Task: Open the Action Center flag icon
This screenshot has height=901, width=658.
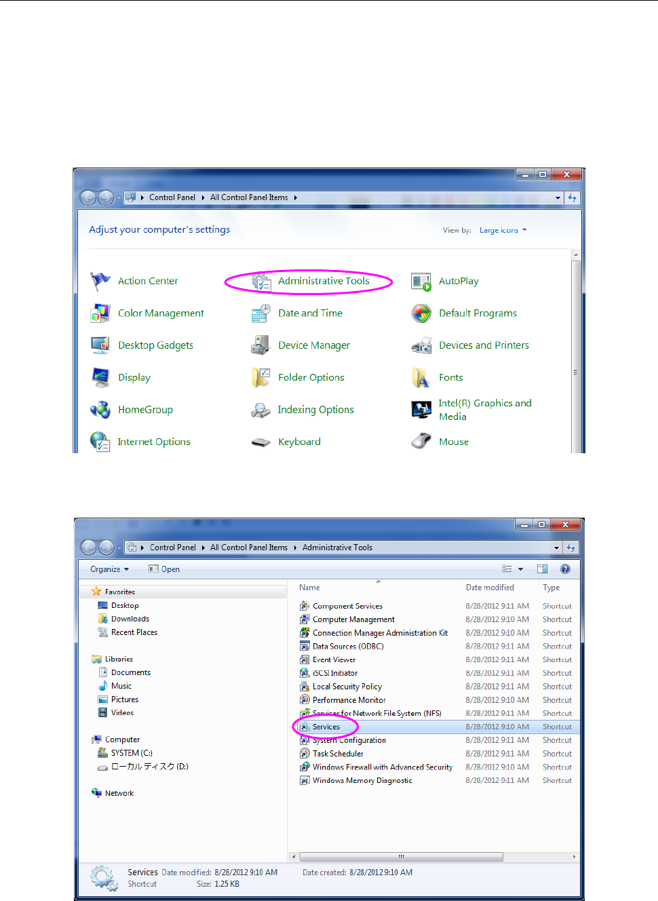Action: coord(100,281)
